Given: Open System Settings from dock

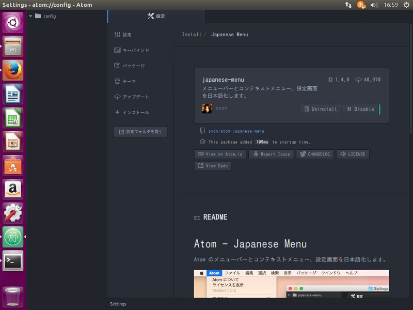Looking at the screenshot, I should coord(13,213).
